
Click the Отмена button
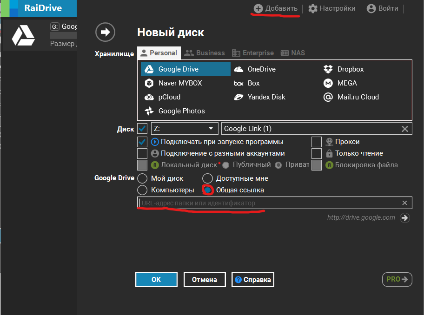tap(205, 279)
